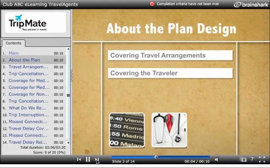Open slide 1 Main
This screenshot has height=168, width=270.
click(13, 53)
